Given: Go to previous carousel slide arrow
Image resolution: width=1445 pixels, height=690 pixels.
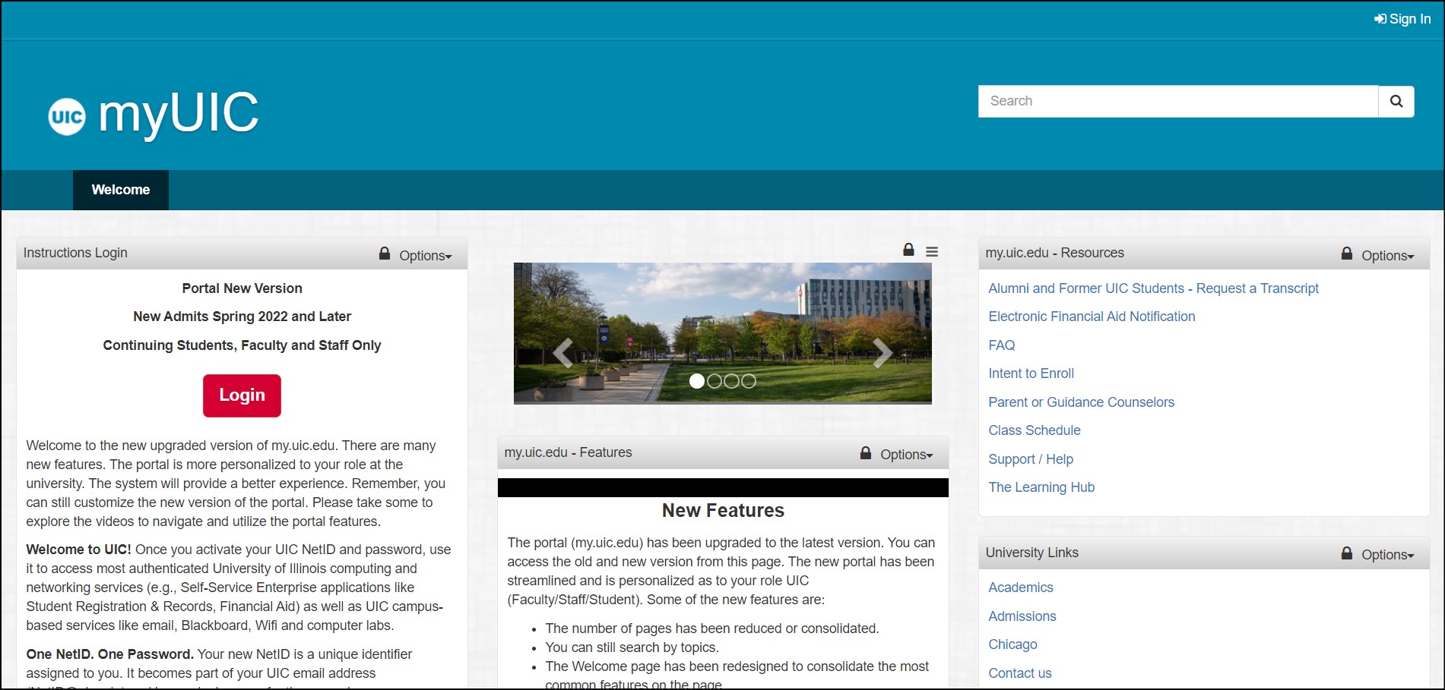Looking at the screenshot, I should click(x=563, y=353).
